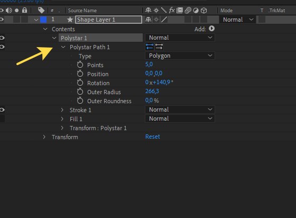Expand the Fill 1 group
The height and width of the screenshot is (218, 296).
[x=62, y=119]
